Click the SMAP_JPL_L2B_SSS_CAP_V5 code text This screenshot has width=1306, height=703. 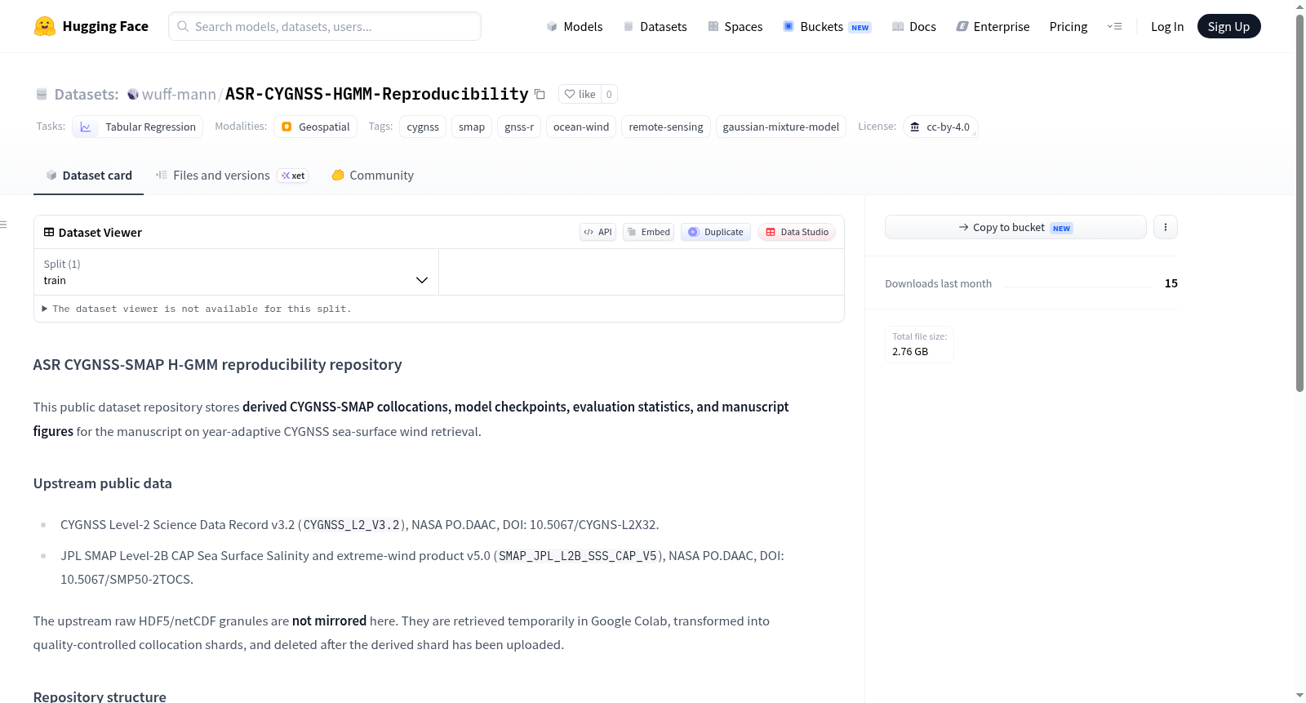[578, 556]
